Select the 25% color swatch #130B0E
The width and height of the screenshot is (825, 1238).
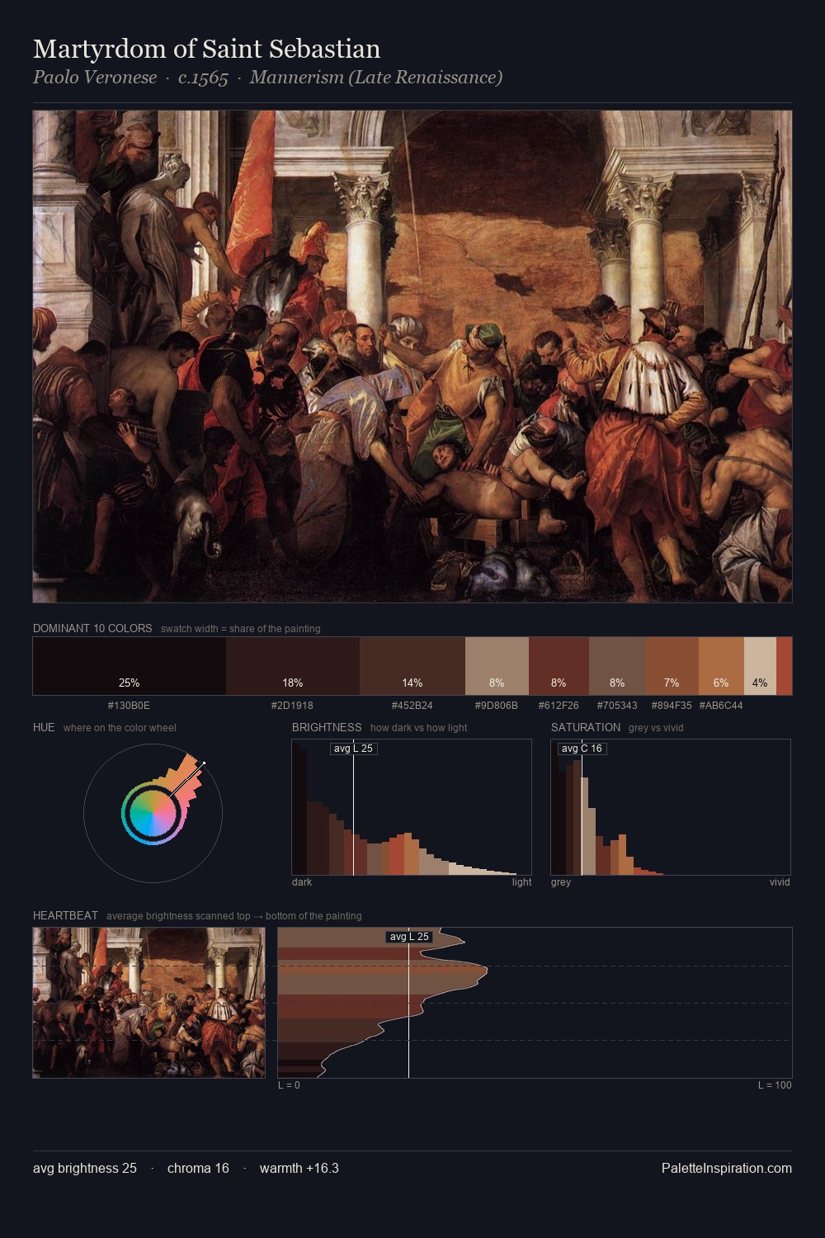(x=130, y=666)
